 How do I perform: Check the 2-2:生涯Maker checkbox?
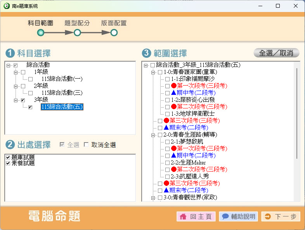pyautogui.click(x=167, y=163)
